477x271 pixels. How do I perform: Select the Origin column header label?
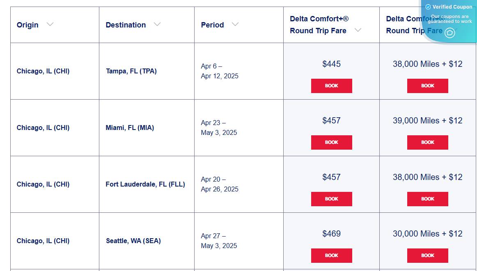click(28, 25)
